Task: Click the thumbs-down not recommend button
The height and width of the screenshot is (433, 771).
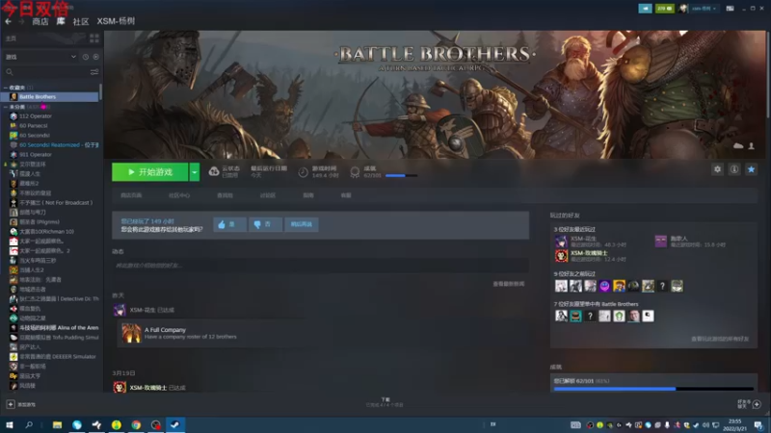Action: (x=265, y=224)
